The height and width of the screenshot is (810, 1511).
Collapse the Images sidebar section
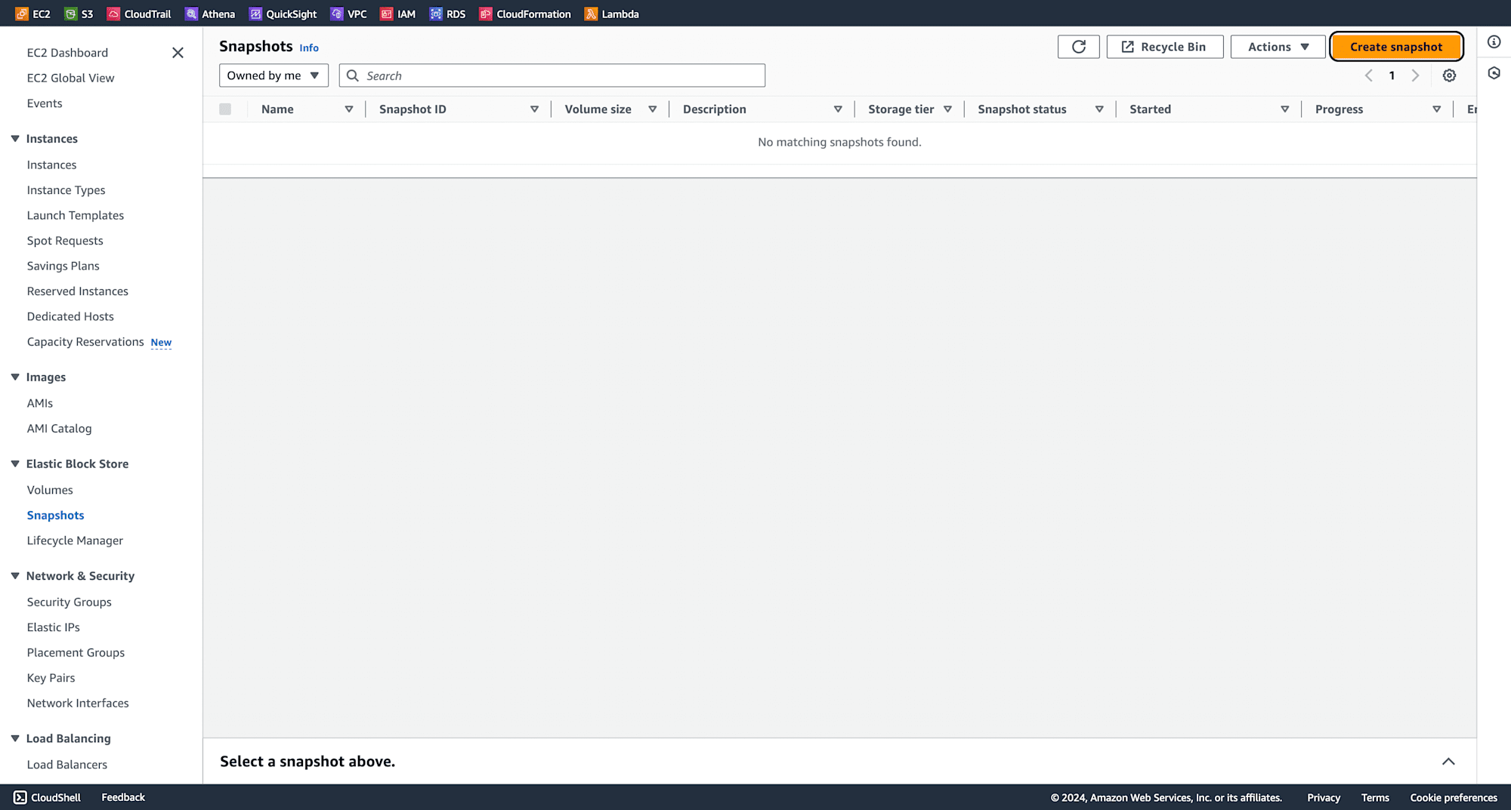(x=15, y=377)
